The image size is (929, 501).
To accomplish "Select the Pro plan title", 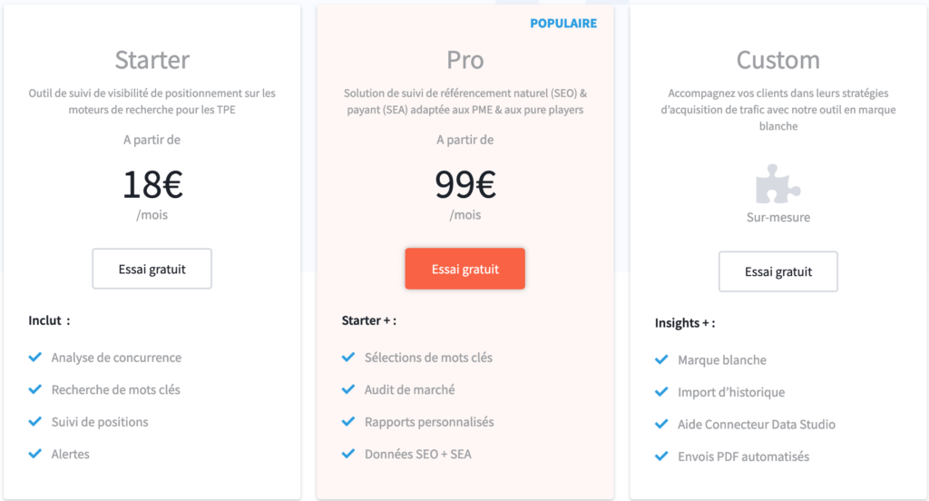I will [x=465, y=60].
